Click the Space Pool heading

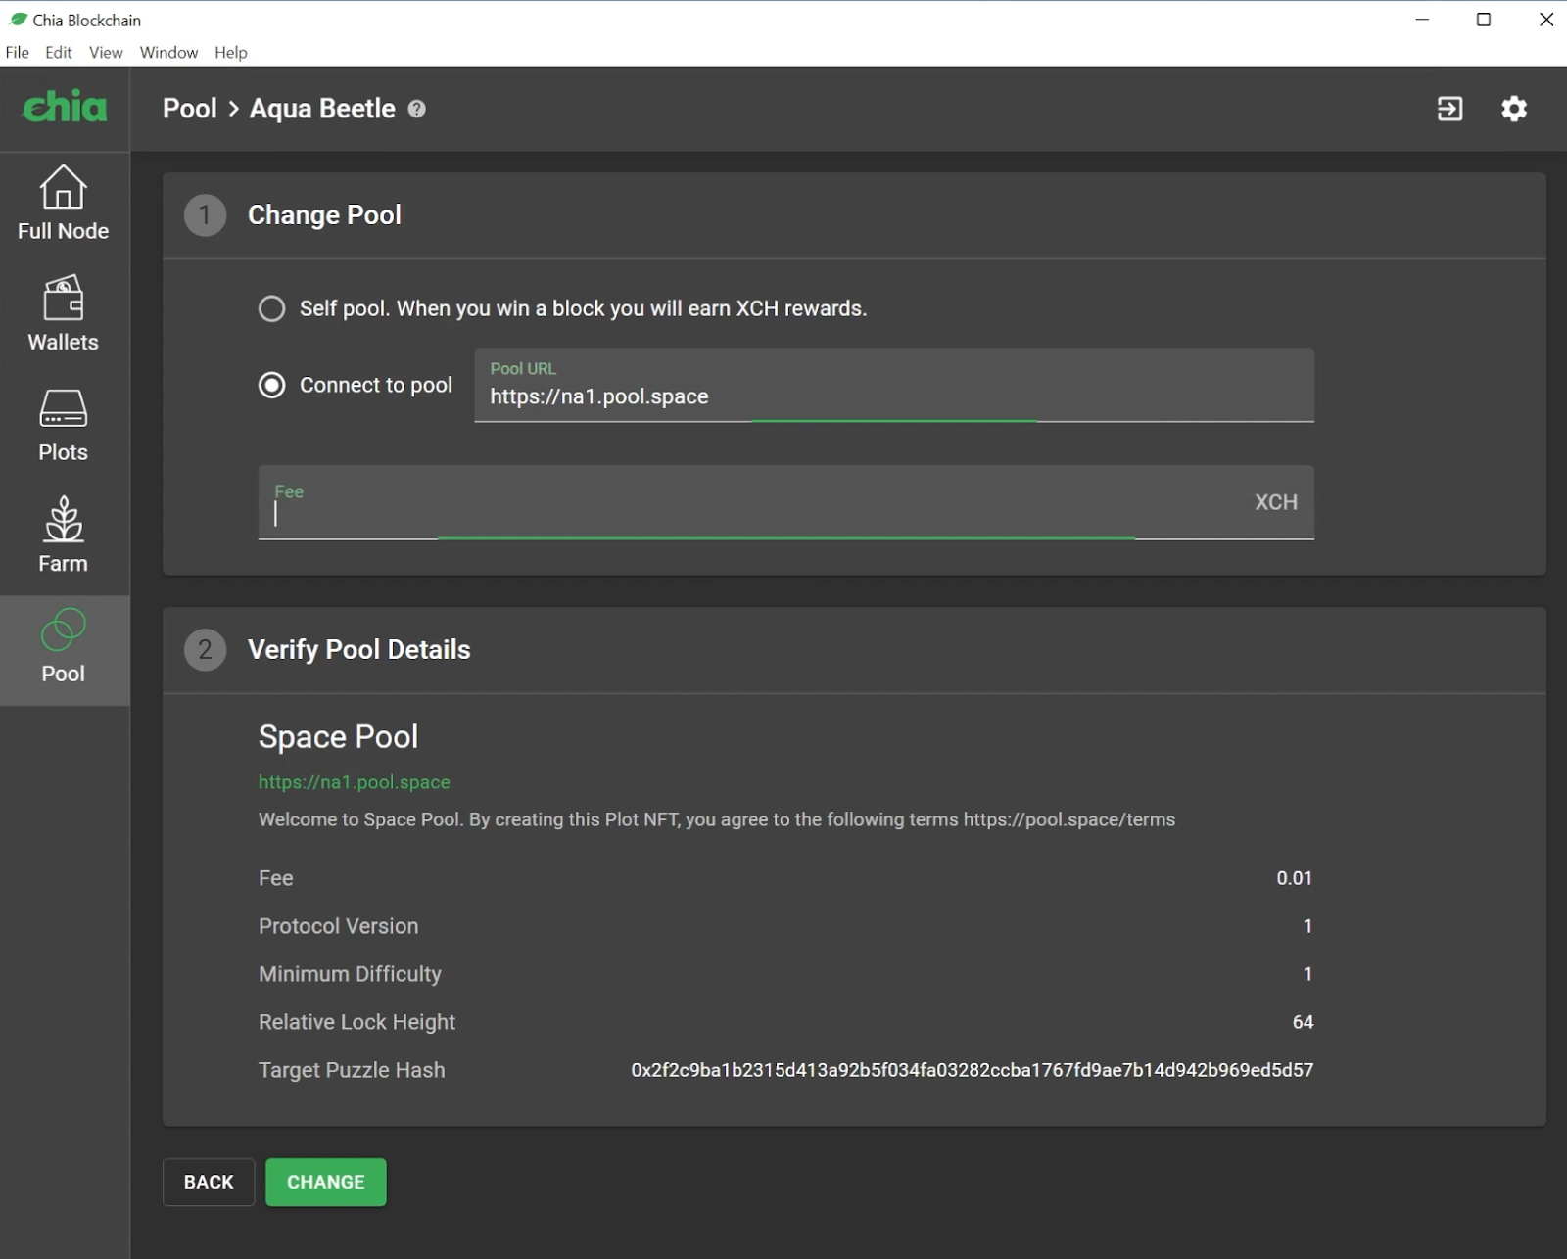[x=339, y=736]
